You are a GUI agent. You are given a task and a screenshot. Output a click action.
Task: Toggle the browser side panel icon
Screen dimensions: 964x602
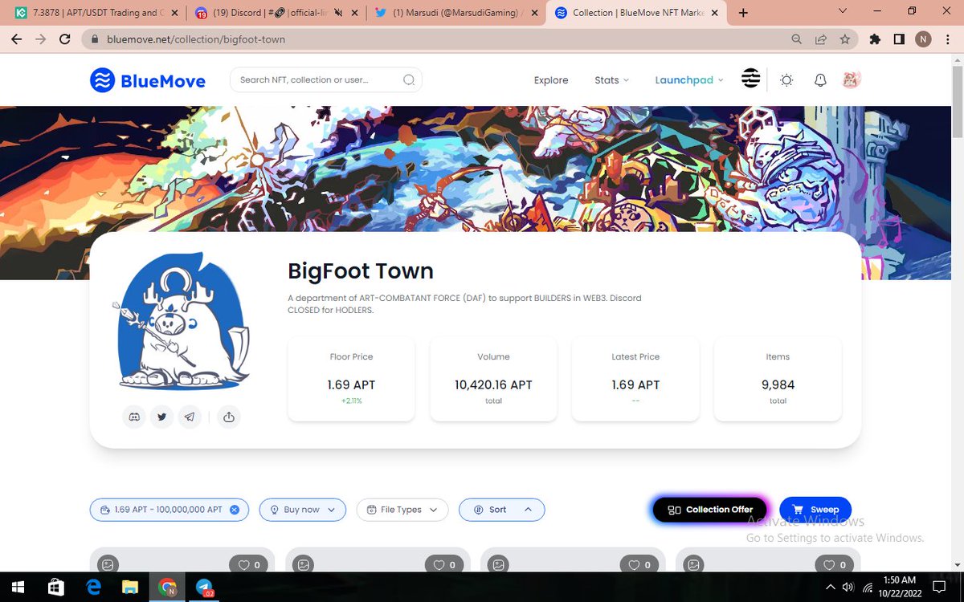point(900,39)
